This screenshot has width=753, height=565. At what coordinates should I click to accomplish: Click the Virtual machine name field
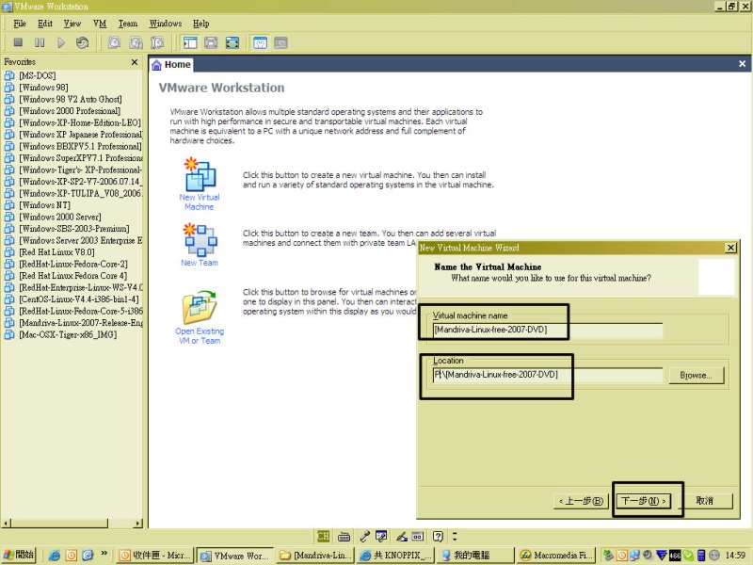tap(547, 331)
